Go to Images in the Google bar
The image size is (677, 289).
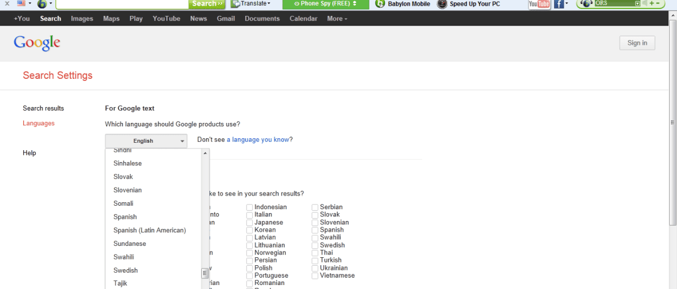(x=82, y=19)
